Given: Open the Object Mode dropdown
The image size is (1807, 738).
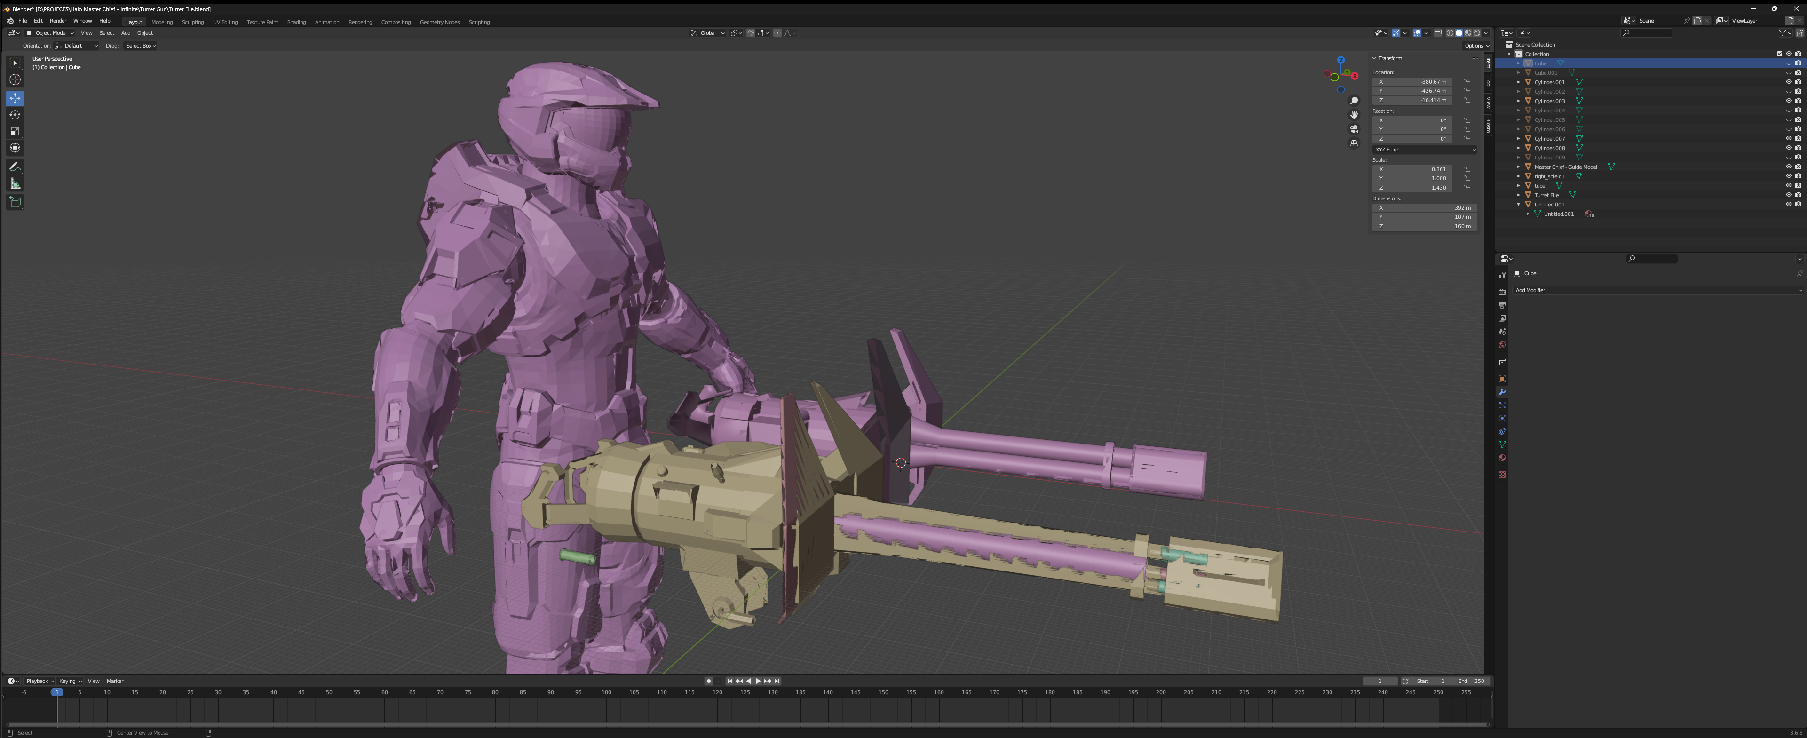Looking at the screenshot, I should (x=50, y=33).
